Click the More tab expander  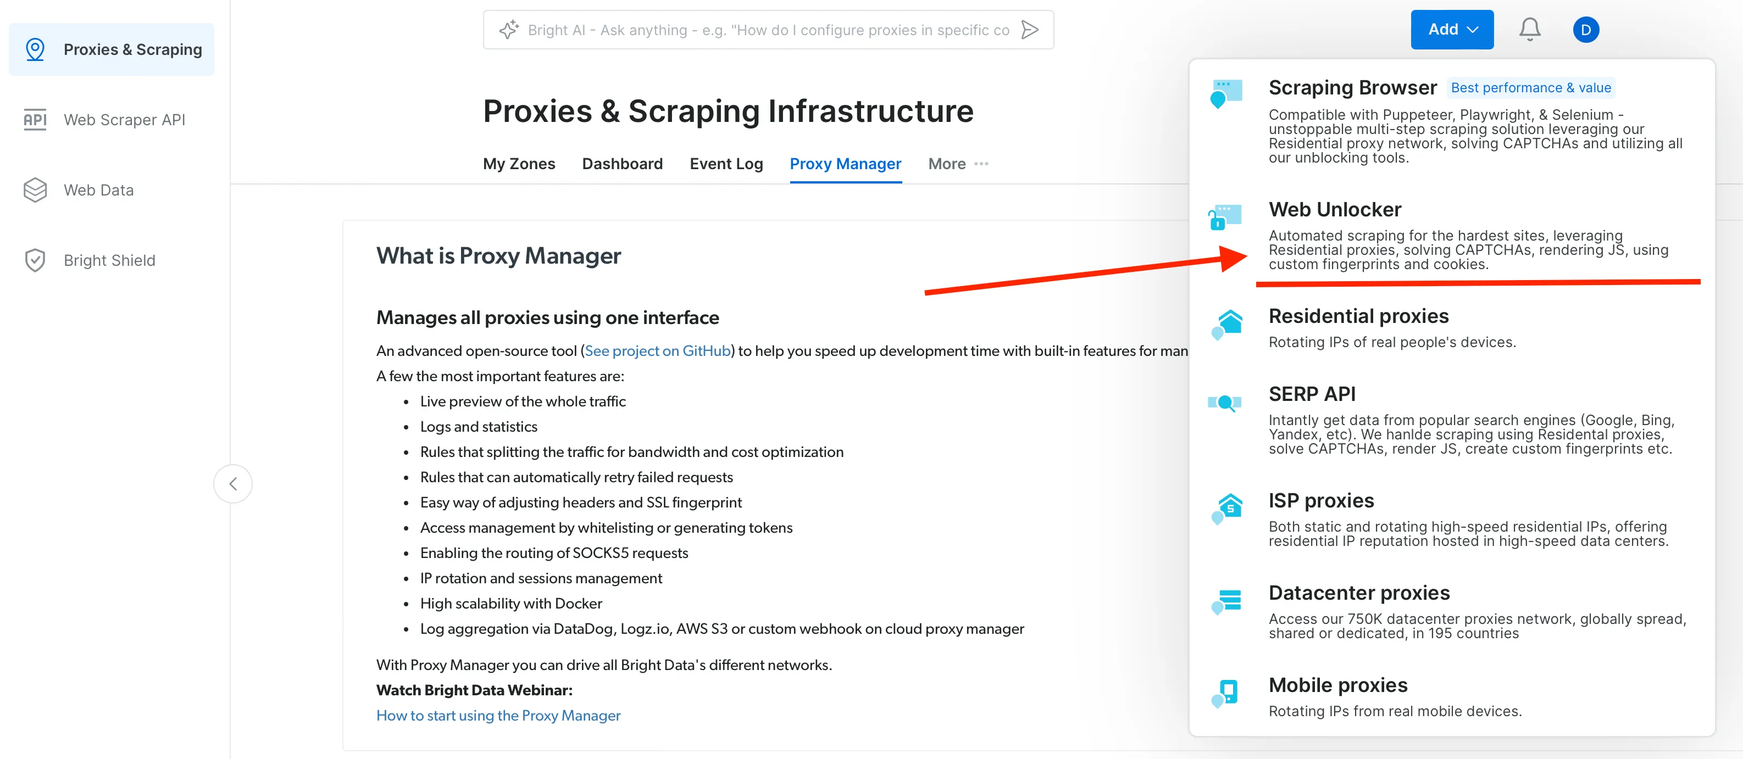957,163
